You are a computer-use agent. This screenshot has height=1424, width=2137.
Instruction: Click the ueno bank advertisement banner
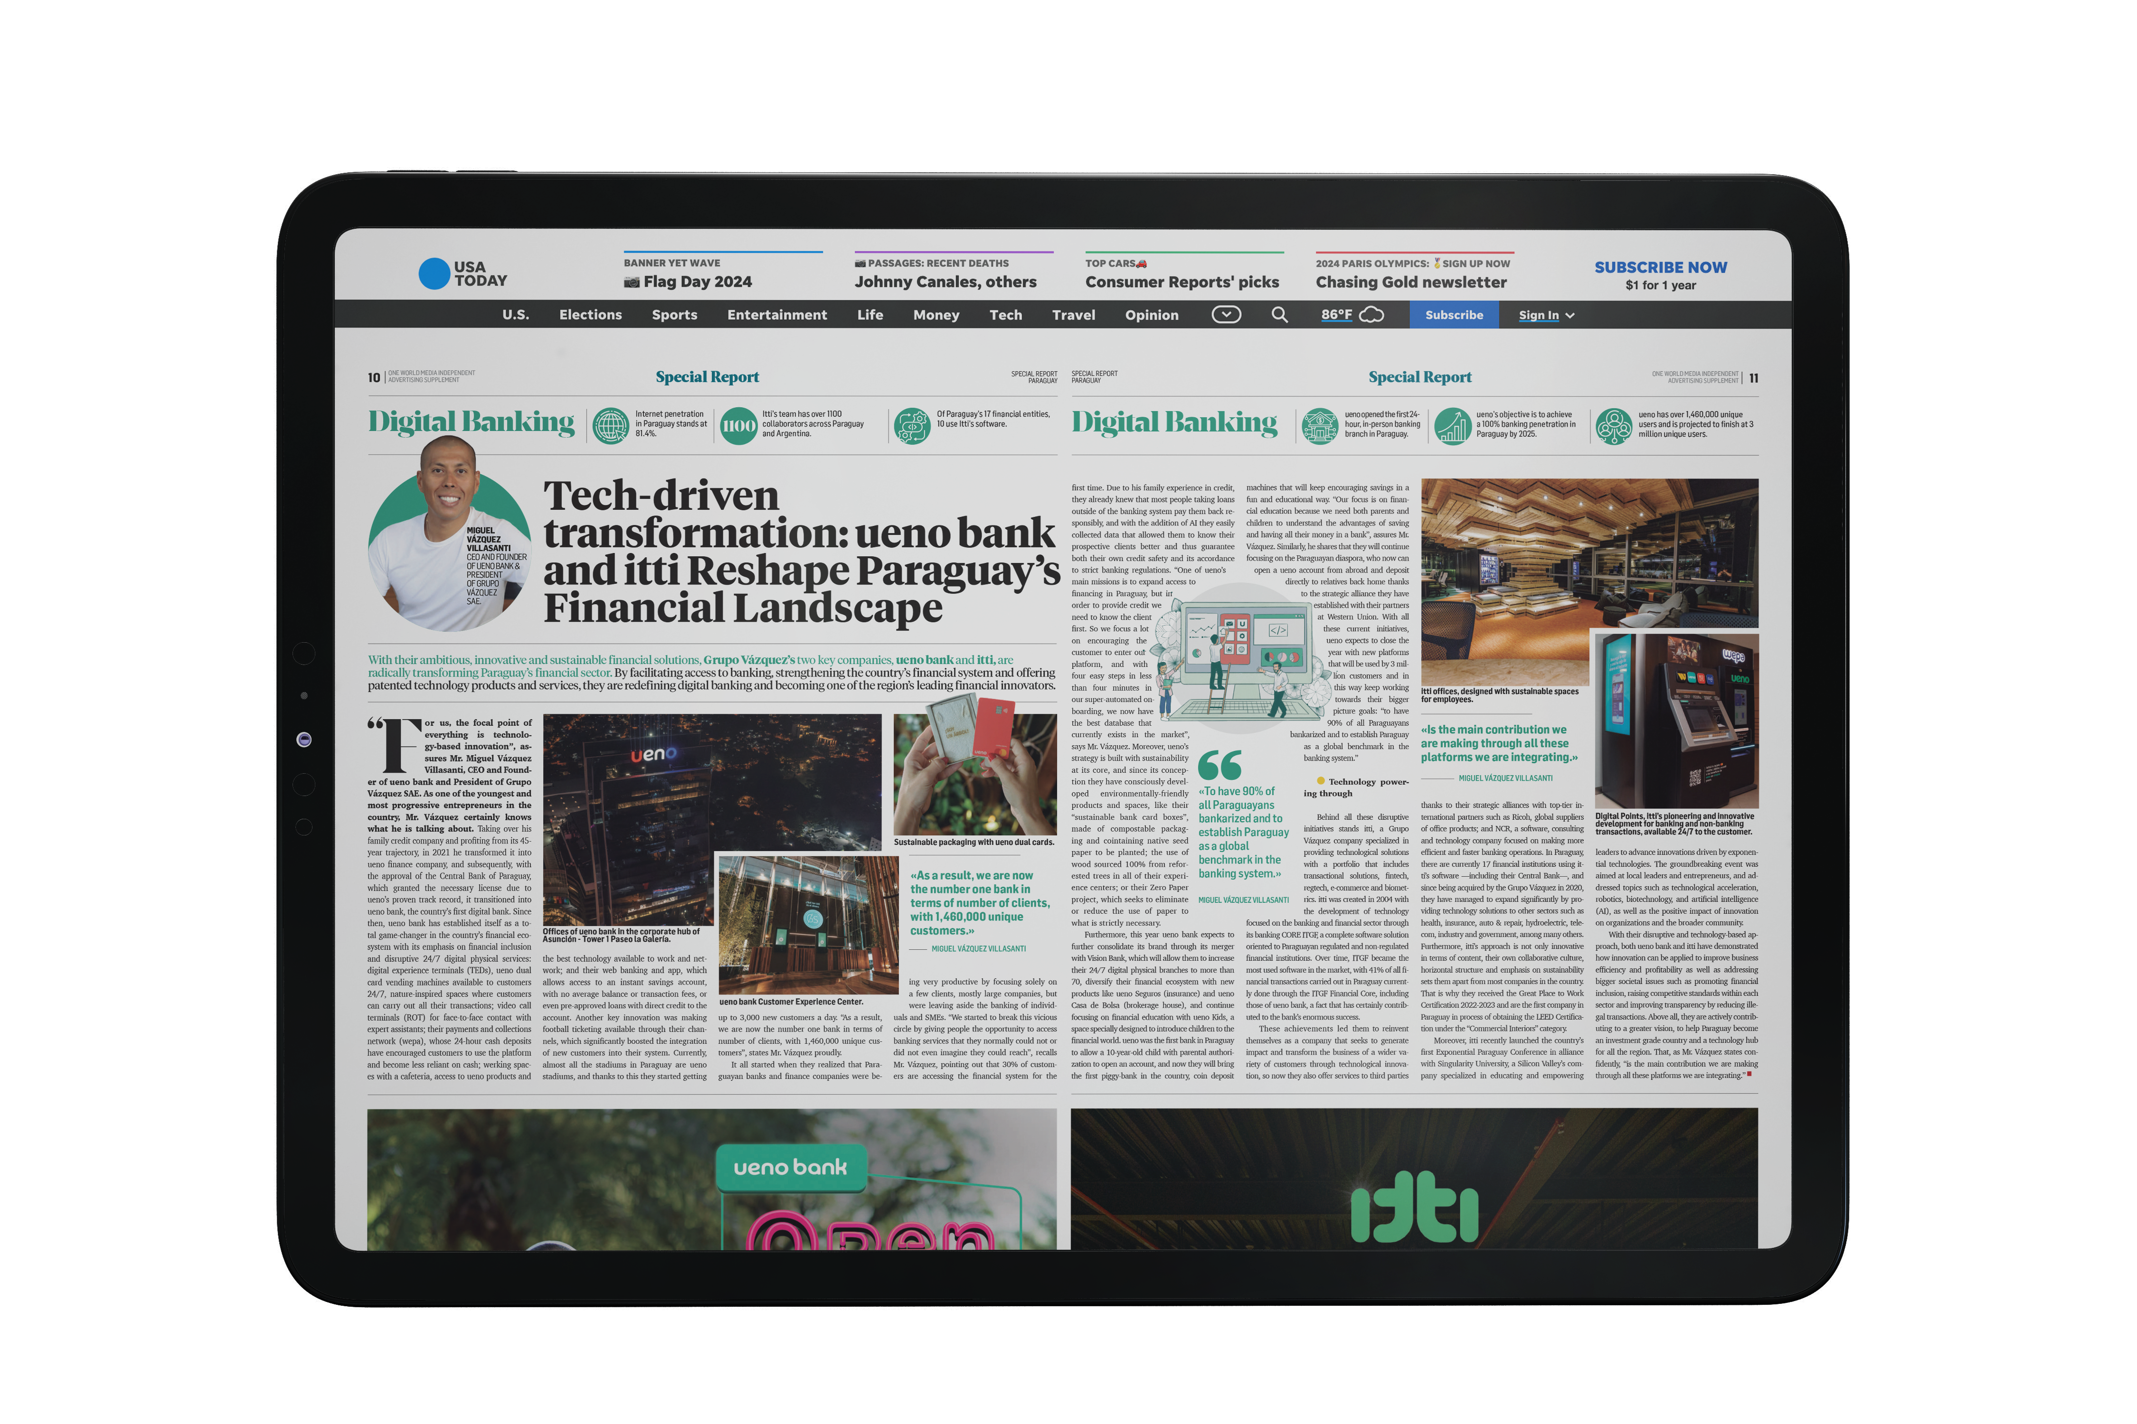711,1179
